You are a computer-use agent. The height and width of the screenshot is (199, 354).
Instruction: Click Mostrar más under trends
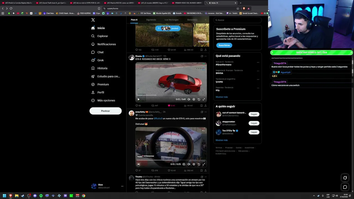pyautogui.click(x=222, y=97)
